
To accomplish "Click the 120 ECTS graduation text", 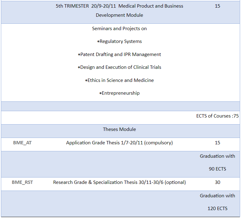I will [217, 209].
